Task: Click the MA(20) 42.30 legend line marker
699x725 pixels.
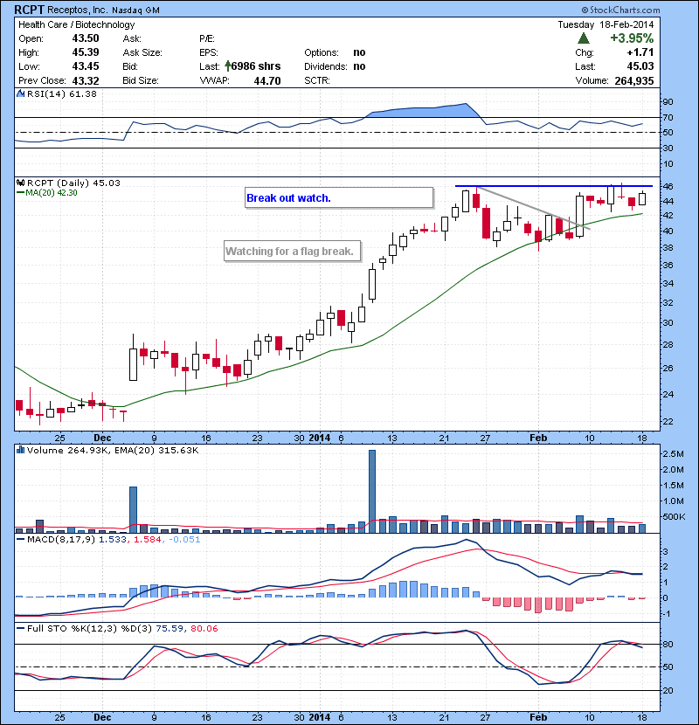Action: [20, 192]
